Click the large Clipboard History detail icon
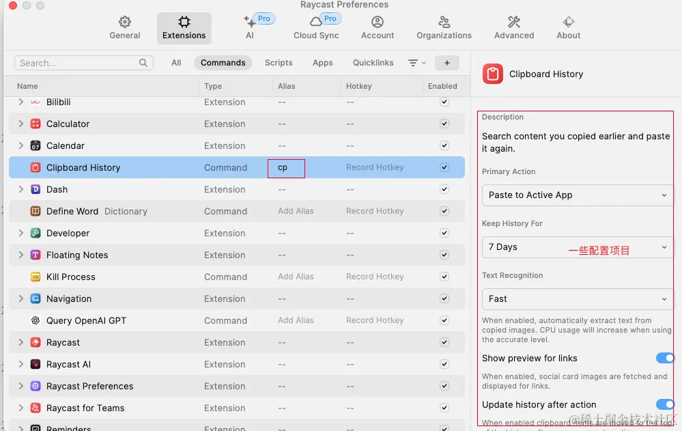This screenshot has height=431, width=682. pos(493,74)
